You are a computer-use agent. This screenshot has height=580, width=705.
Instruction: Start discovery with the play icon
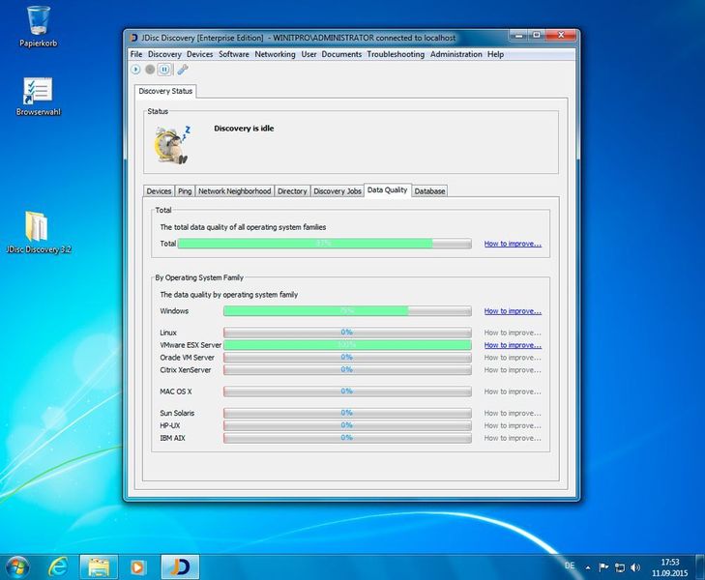coord(135,70)
